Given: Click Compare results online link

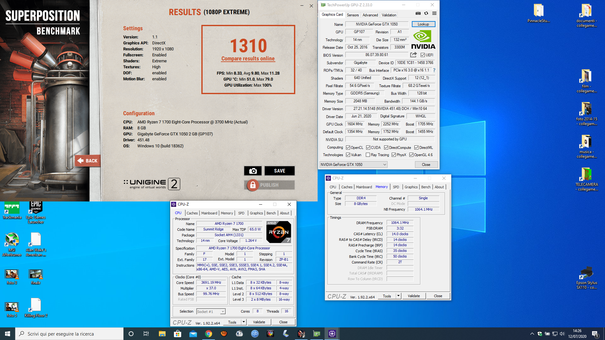Looking at the screenshot, I should coord(248,59).
